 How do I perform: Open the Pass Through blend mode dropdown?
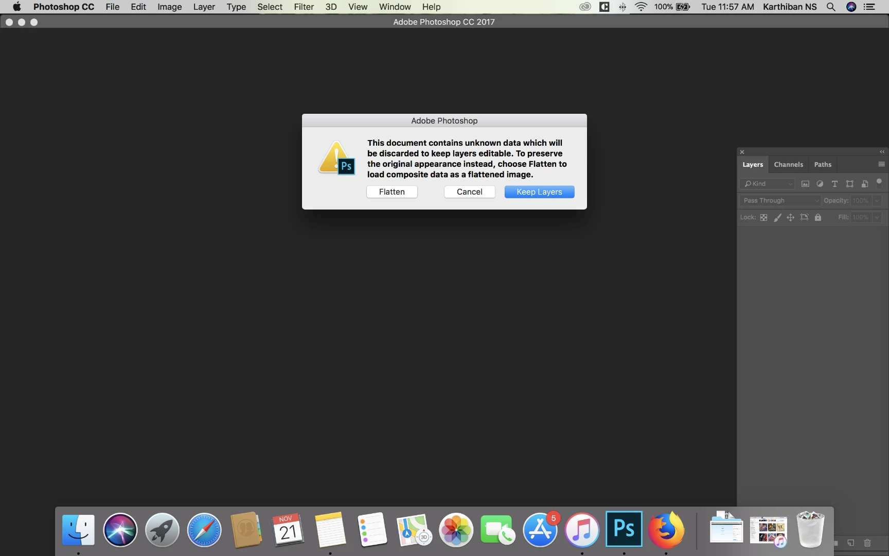tap(780, 200)
